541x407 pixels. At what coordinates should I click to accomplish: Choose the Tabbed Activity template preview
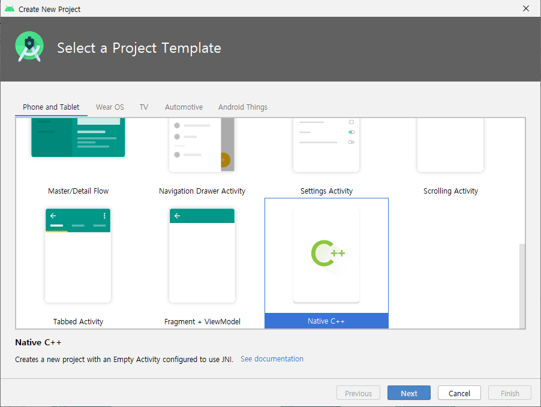78,255
